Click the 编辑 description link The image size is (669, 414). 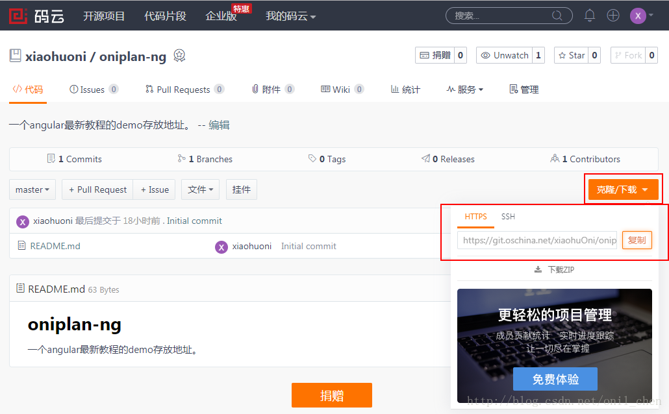pyautogui.click(x=219, y=125)
